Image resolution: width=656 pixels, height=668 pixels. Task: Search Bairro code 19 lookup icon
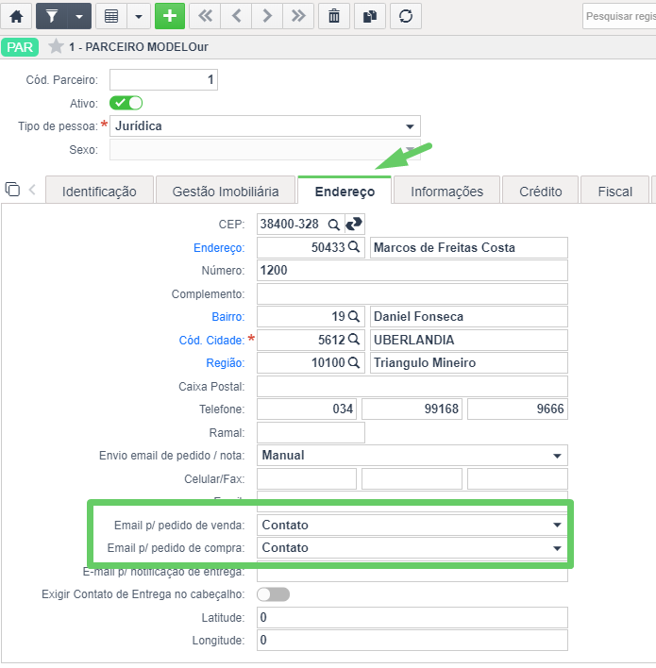354,316
